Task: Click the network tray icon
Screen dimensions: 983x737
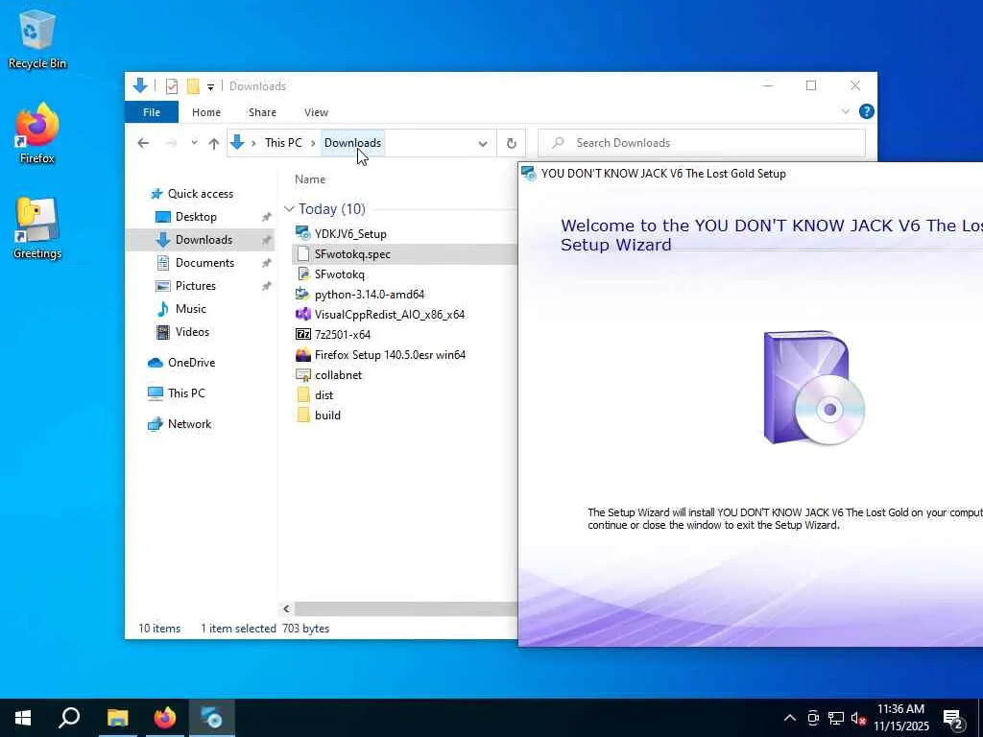Action: click(x=836, y=718)
